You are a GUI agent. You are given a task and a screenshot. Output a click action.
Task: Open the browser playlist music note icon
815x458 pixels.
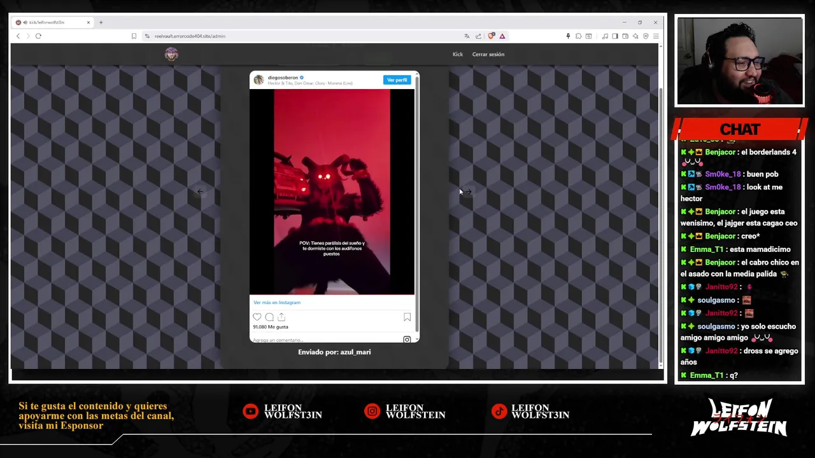[x=604, y=36]
